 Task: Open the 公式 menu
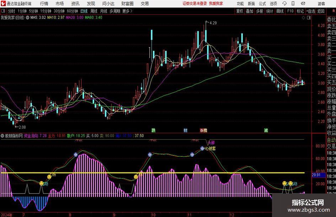tap(262, 4)
